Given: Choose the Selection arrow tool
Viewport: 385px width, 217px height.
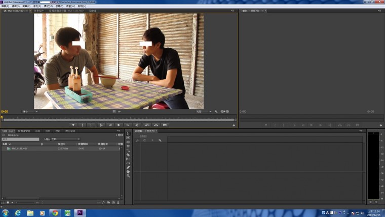Looking at the screenshot, I should (128, 134).
